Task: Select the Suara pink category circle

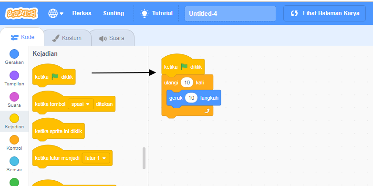Action: tap(14, 97)
